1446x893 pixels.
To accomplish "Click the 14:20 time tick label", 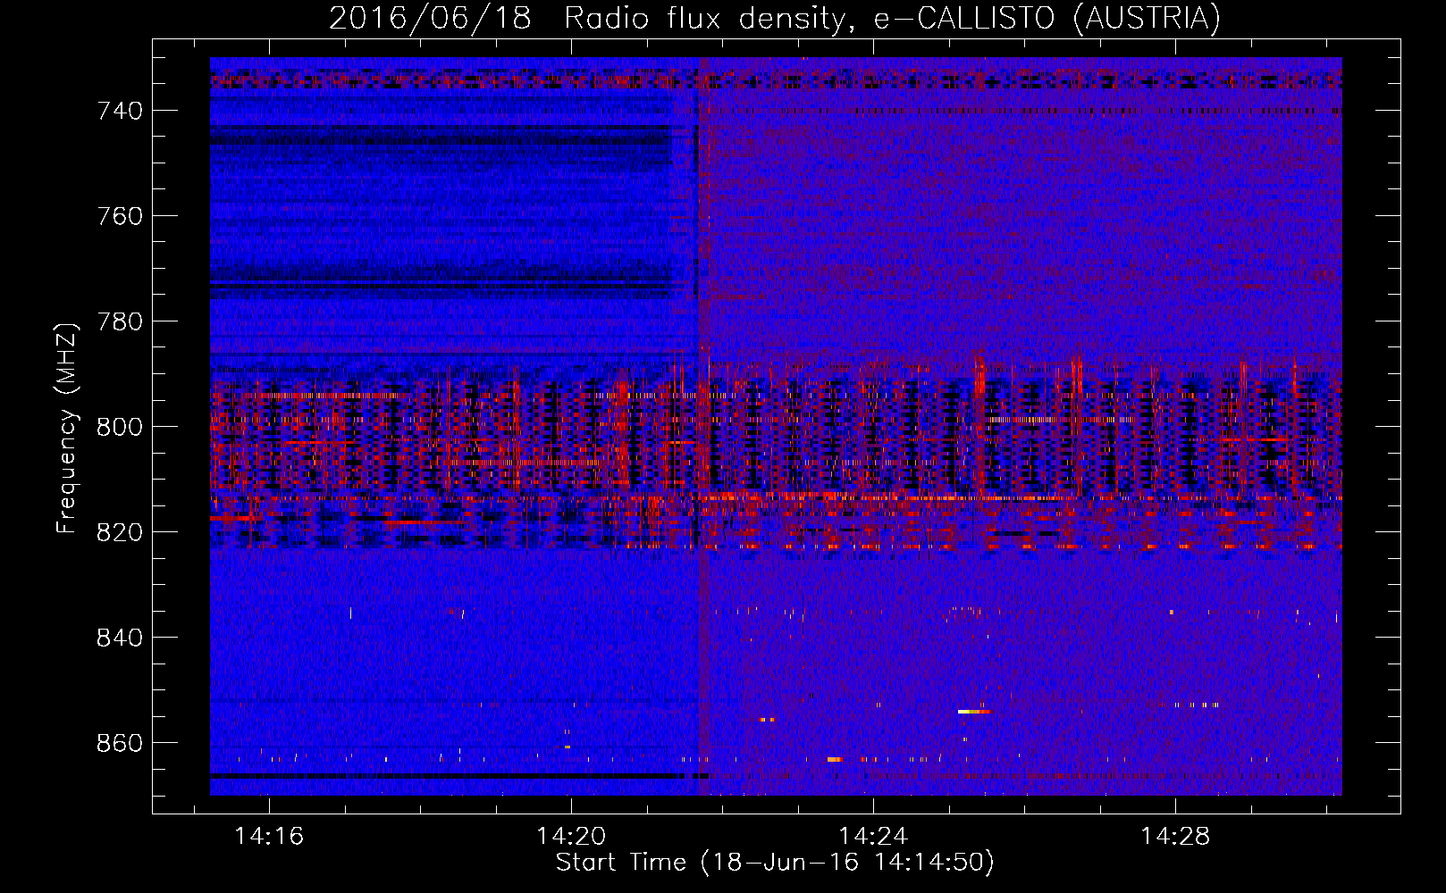I will pos(571,836).
